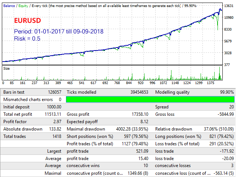Click Gross profit value 17358.10
This screenshot has width=236, height=177.
(140, 114)
